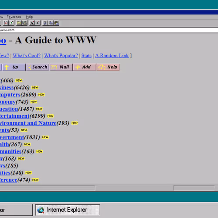Increase font size with large A icon

point(32,23)
